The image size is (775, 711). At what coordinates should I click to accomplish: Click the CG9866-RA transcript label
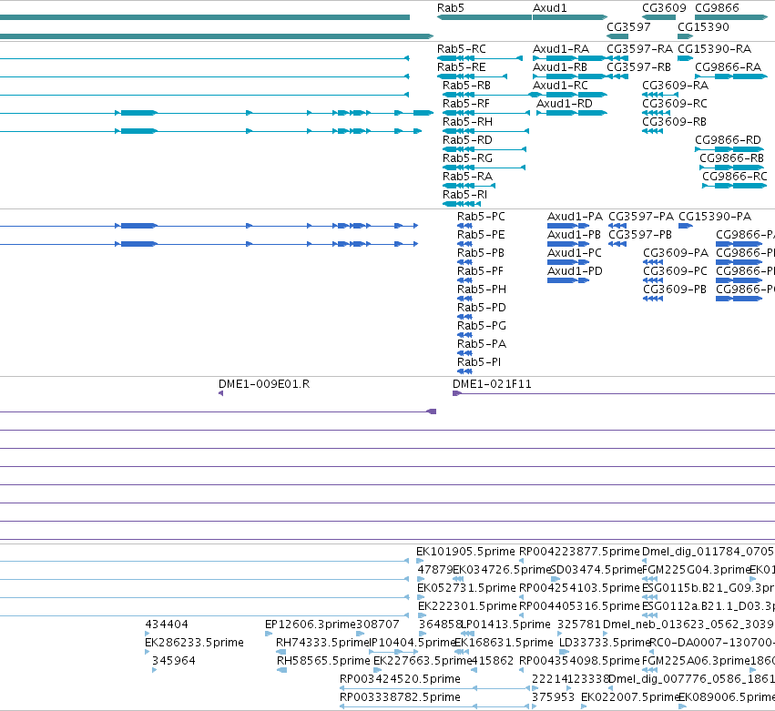pyautogui.click(x=728, y=67)
